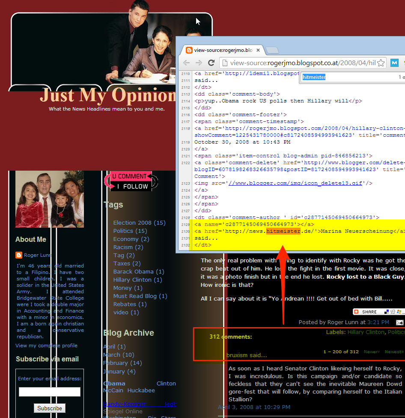Open the Hillary Clinton (1) tag in Tags list
Image resolution: width=405 pixels, height=418 pixels.
(x=138, y=280)
